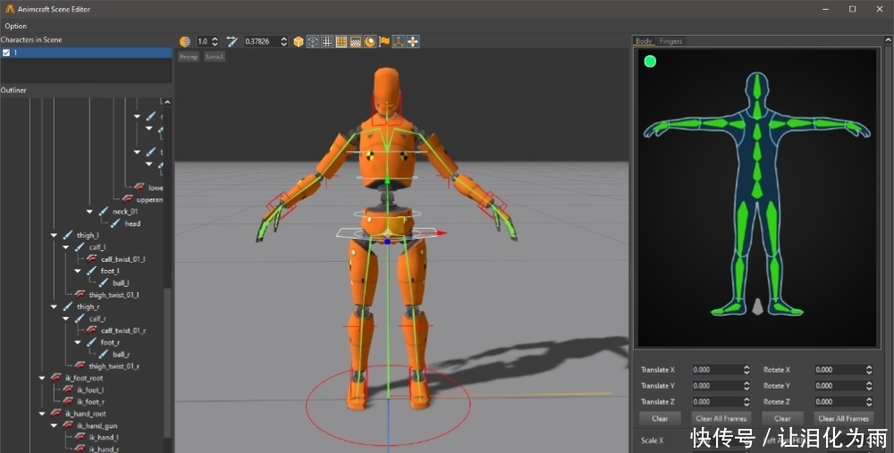Switch to the Fingers tab
Image resolution: width=894 pixels, height=453 pixels.
670,41
